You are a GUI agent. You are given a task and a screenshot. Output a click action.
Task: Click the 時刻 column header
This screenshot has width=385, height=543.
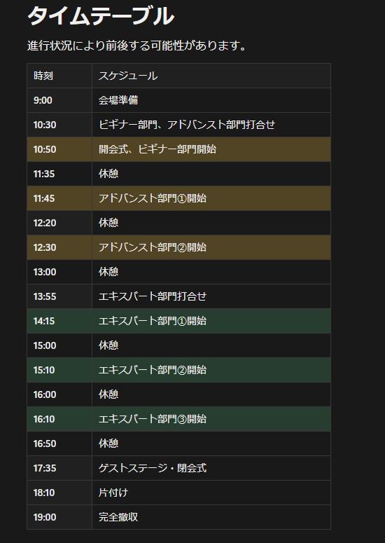(59, 76)
